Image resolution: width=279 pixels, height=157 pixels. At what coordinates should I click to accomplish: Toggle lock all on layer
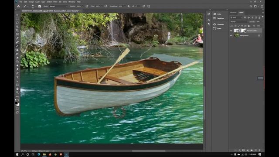[249, 26]
